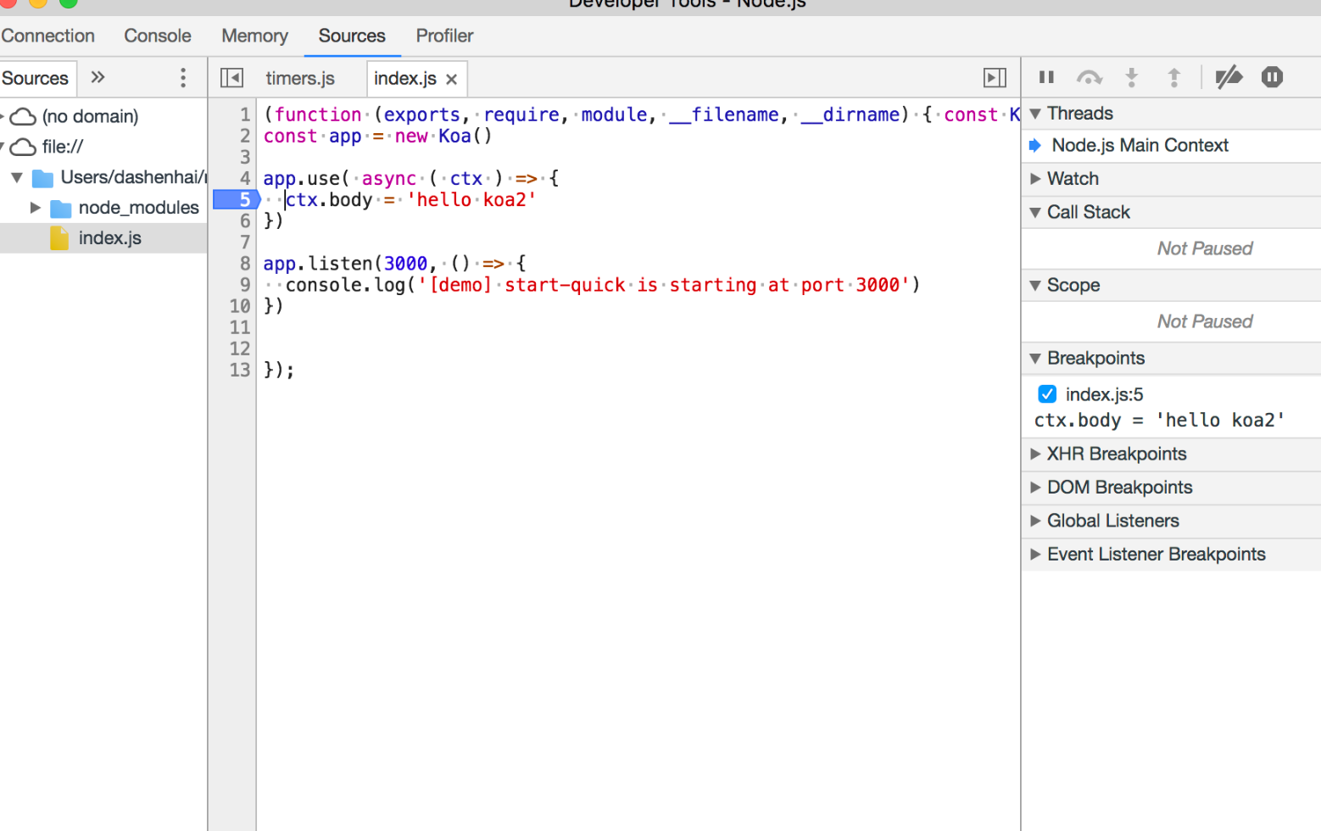Toggle pause on exceptions
This screenshot has height=831, width=1321.
(x=1272, y=78)
